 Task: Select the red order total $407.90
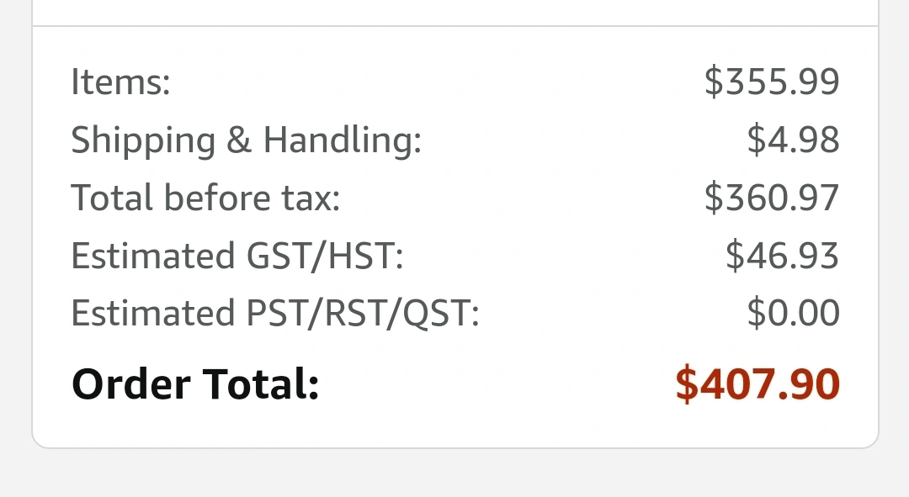coord(757,384)
